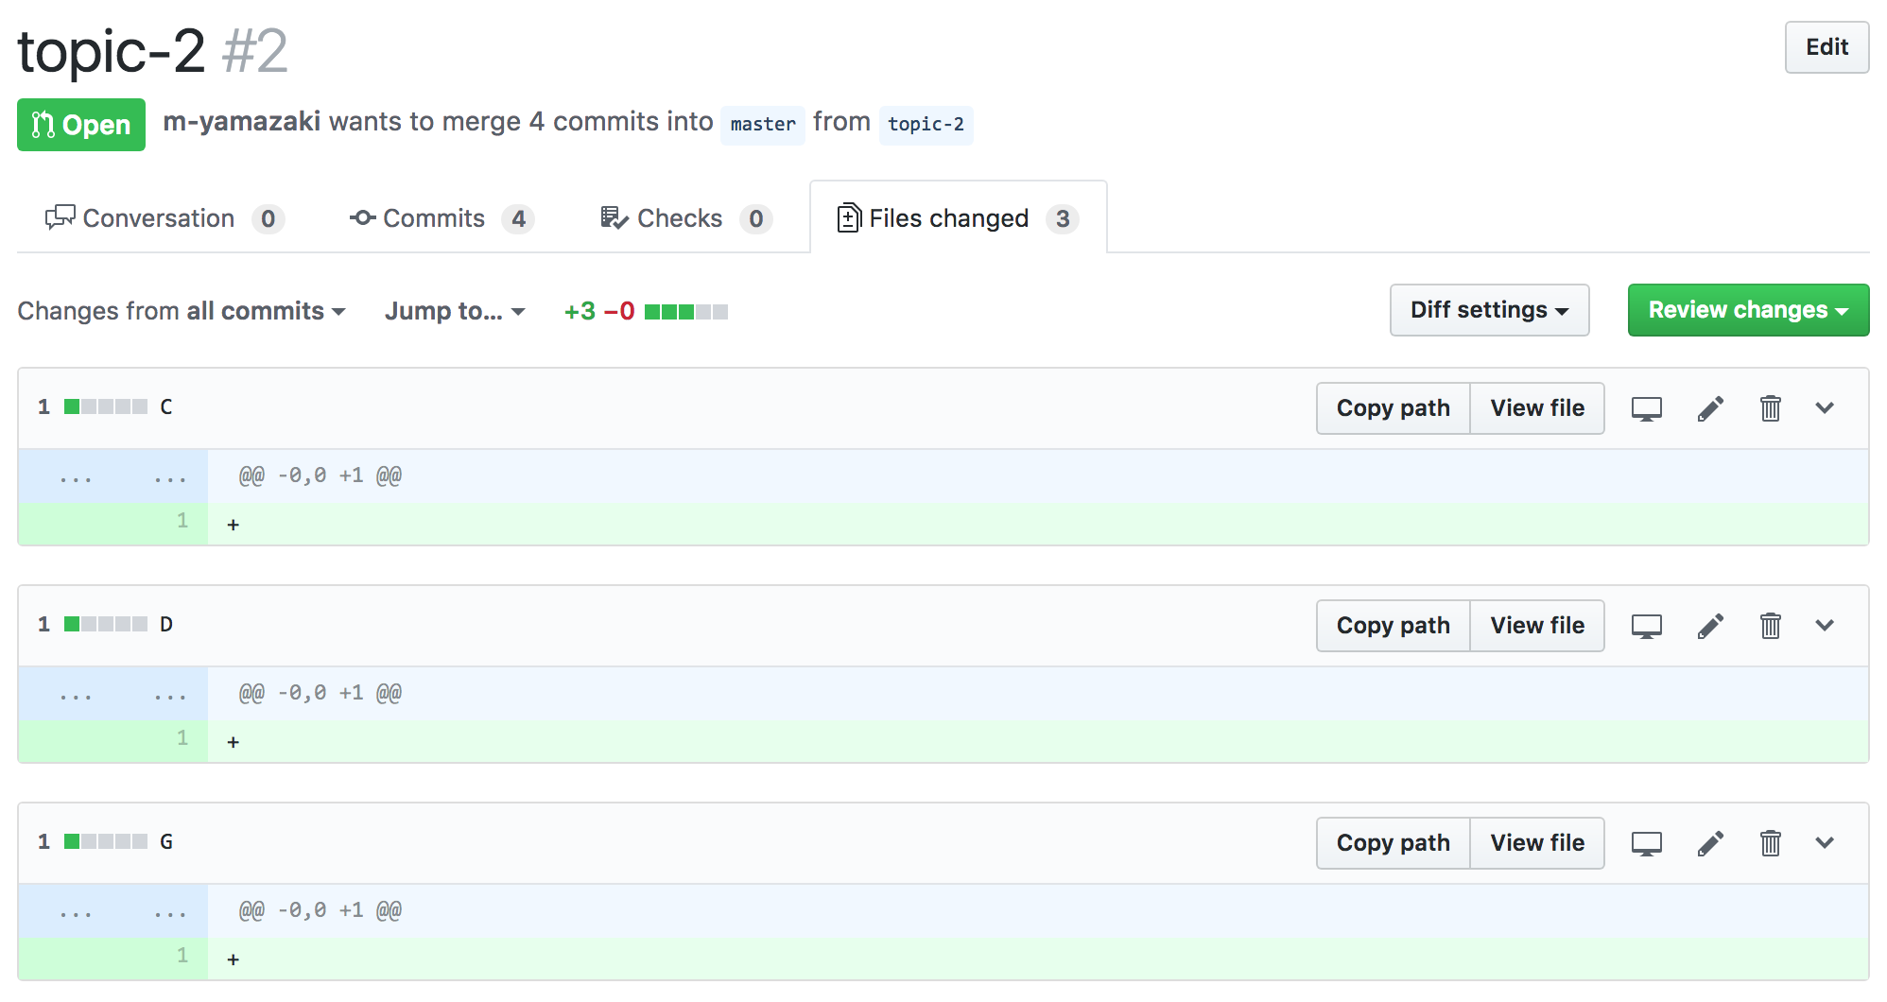Click the m-yamazaki author name
This screenshot has width=1887, height=1002.
[242, 122]
